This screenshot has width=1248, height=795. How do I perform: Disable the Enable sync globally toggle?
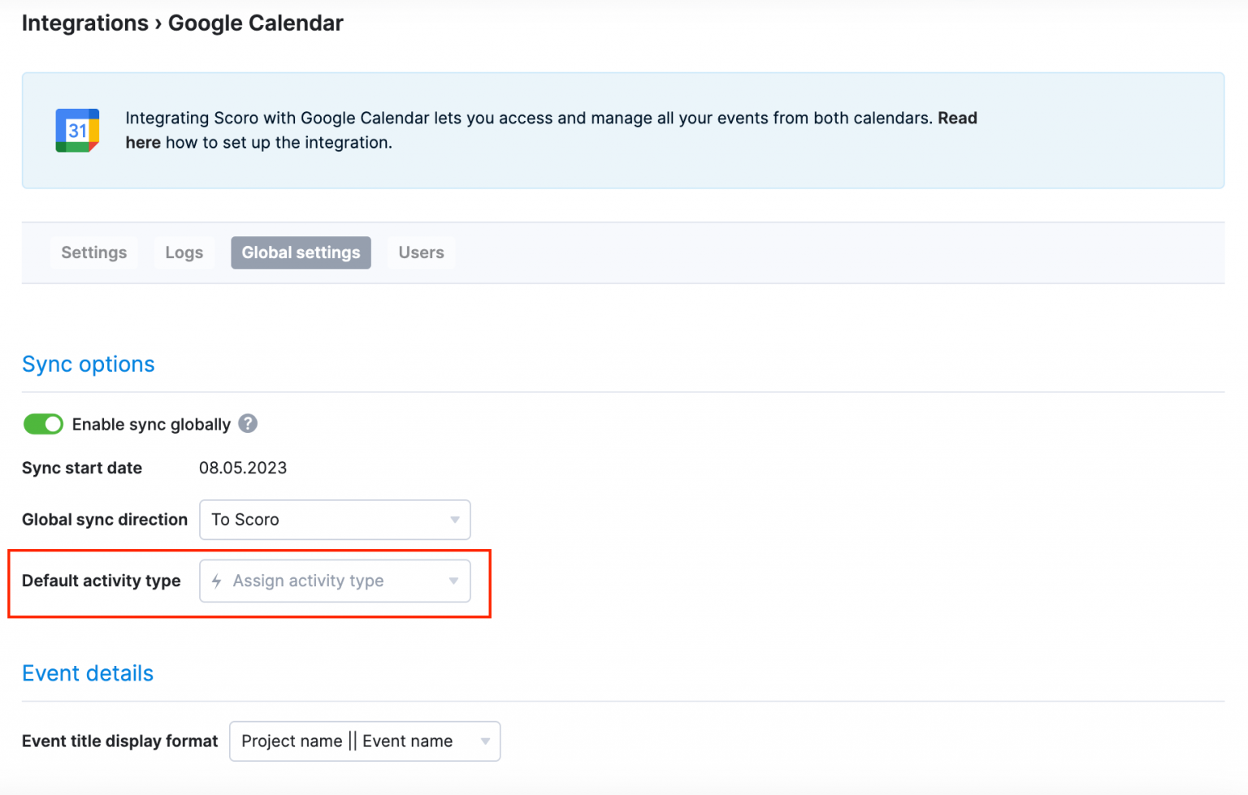click(x=43, y=423)
